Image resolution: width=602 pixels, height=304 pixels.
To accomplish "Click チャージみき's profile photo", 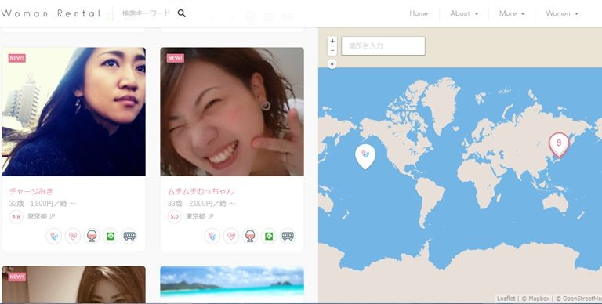I will tap(74, 112).
